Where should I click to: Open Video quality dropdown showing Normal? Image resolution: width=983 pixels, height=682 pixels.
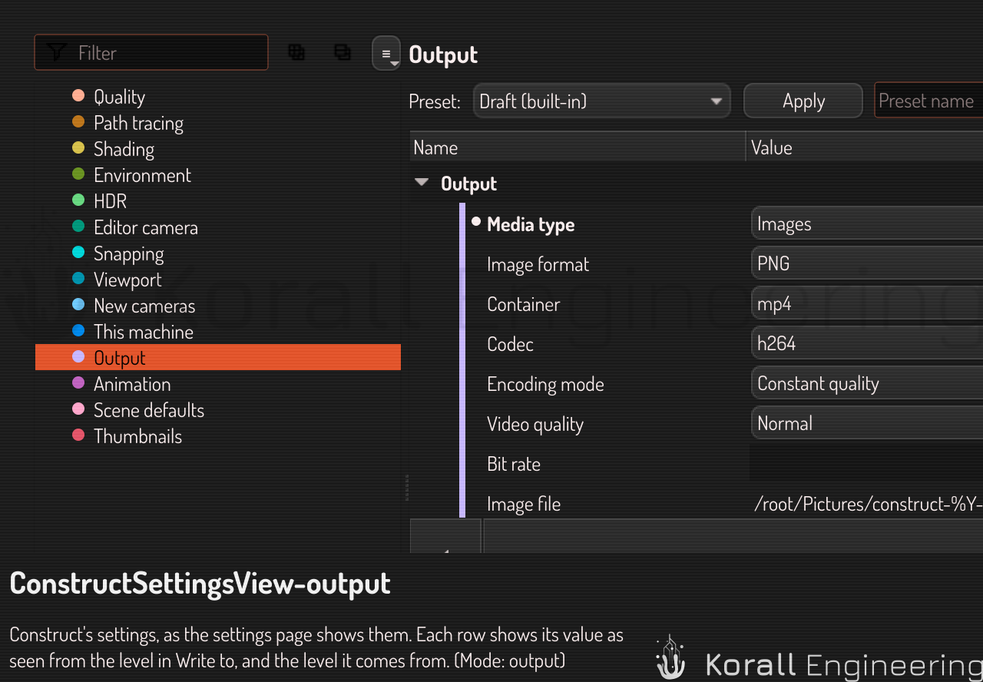(867, 424)
